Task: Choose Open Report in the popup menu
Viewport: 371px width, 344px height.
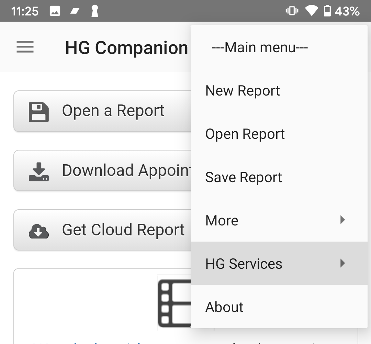Action: pyautogui.click(x=245, y=134)
